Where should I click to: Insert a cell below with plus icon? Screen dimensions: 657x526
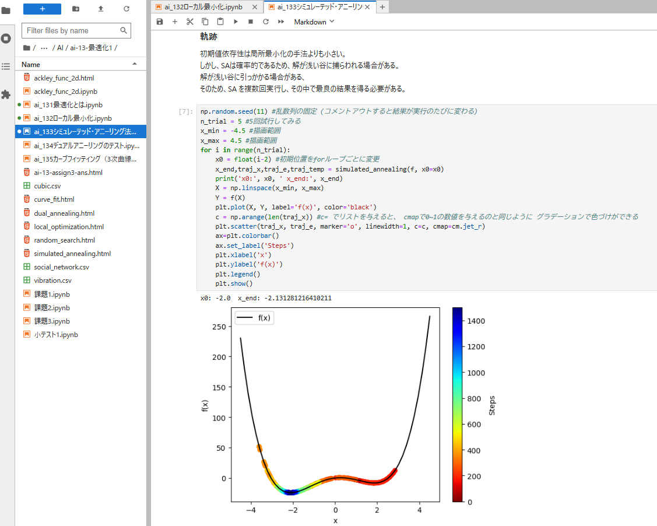click(x=175, y=22)
